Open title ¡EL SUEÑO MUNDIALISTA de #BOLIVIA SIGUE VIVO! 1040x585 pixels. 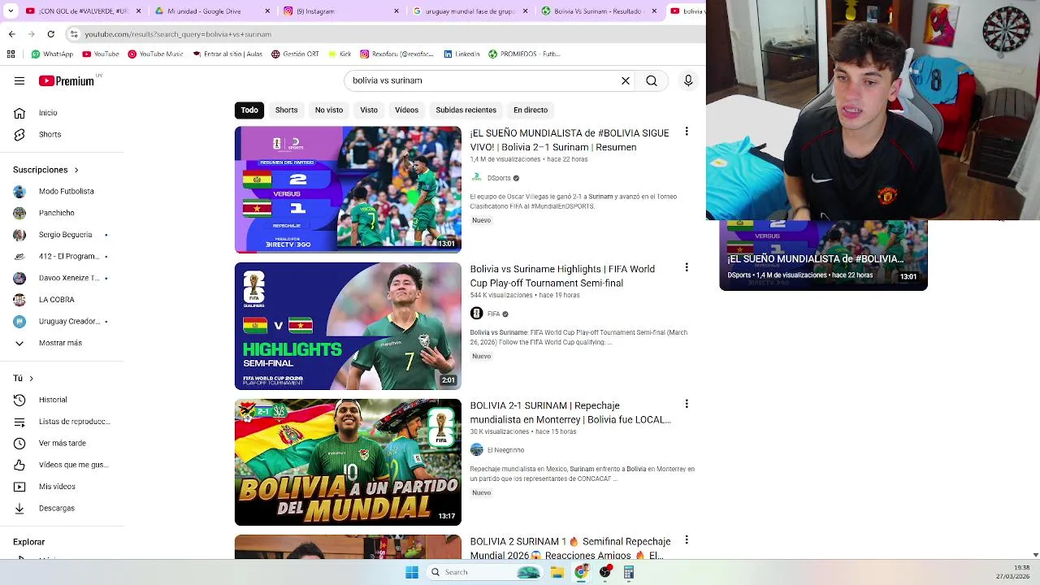point(570,140)
